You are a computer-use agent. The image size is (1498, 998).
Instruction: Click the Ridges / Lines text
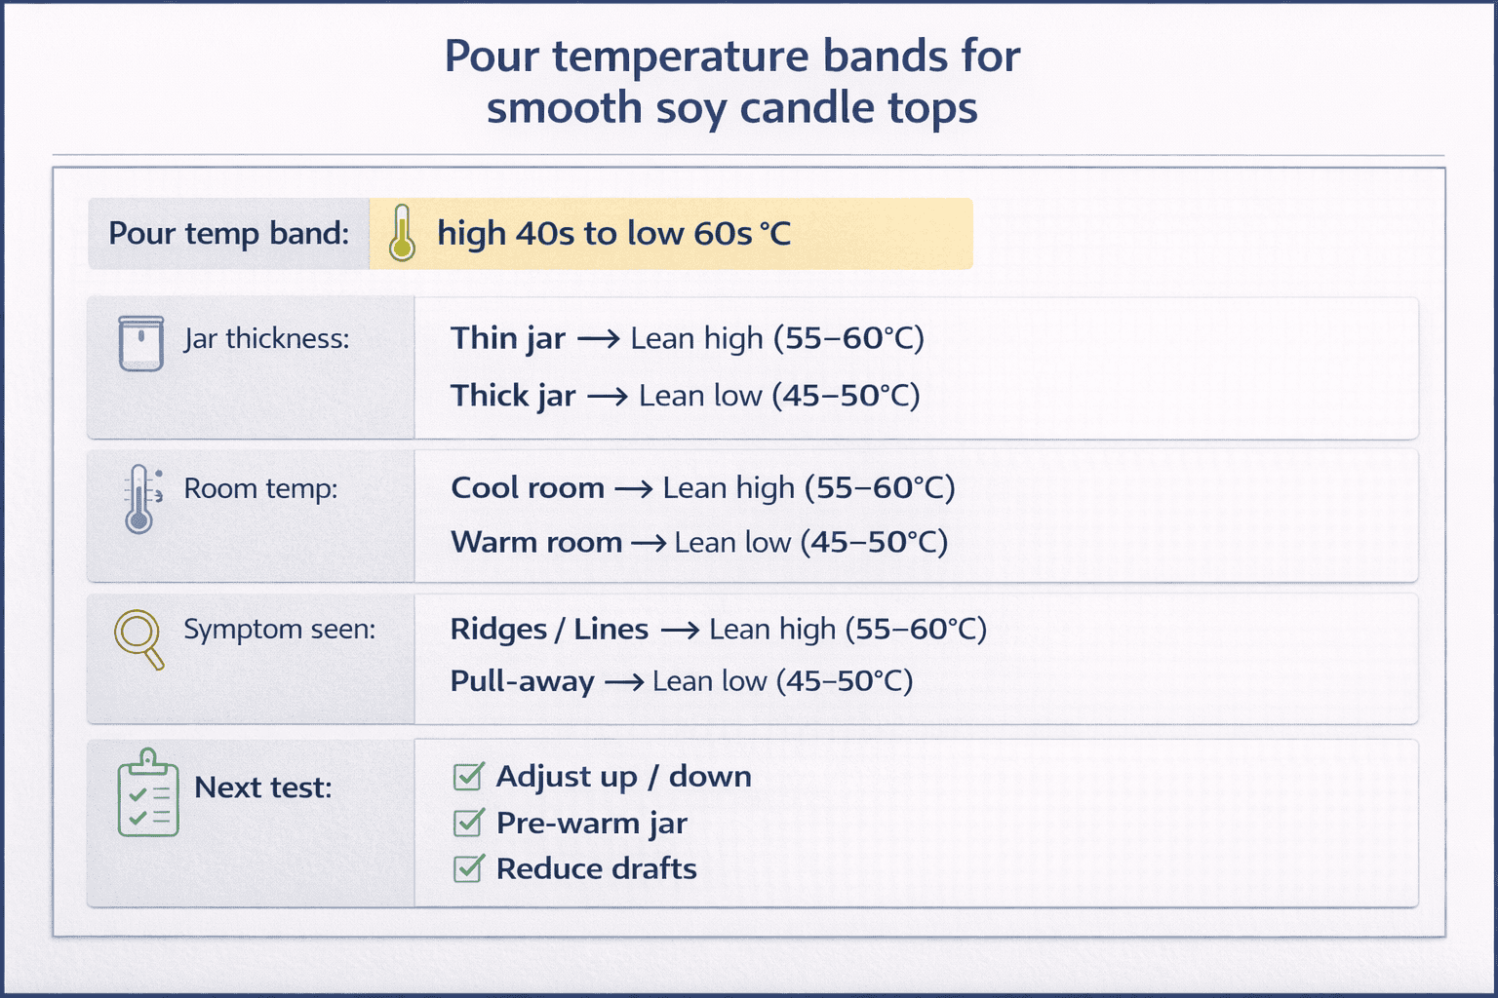click(549, 630)
